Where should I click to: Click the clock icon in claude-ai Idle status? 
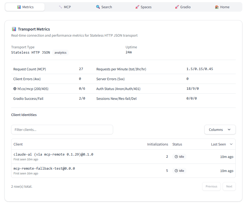tap(176, 157)
